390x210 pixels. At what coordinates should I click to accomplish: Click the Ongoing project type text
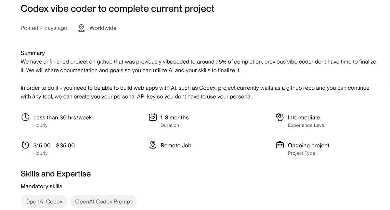(308, 145)
